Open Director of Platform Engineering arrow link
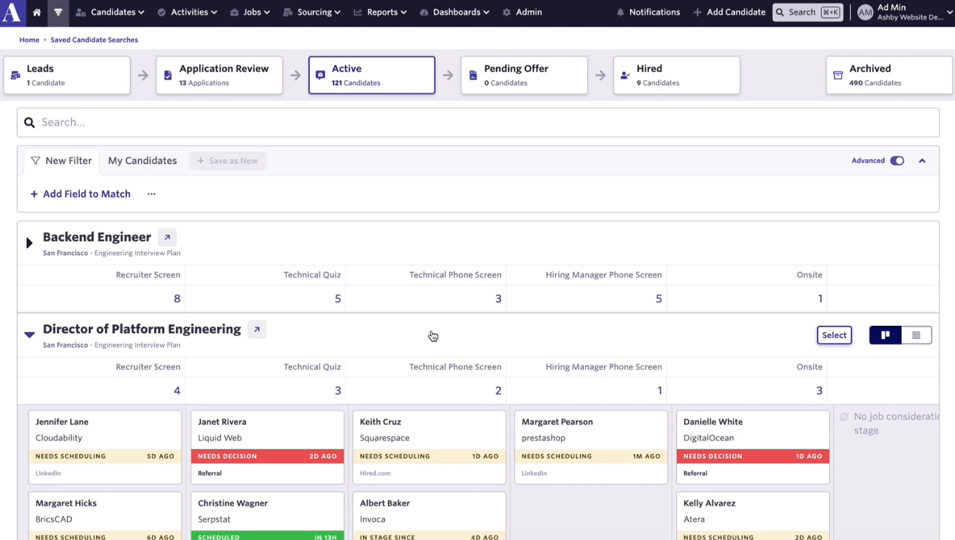This screenshot has height=540, width=955. tap(257, 329)
